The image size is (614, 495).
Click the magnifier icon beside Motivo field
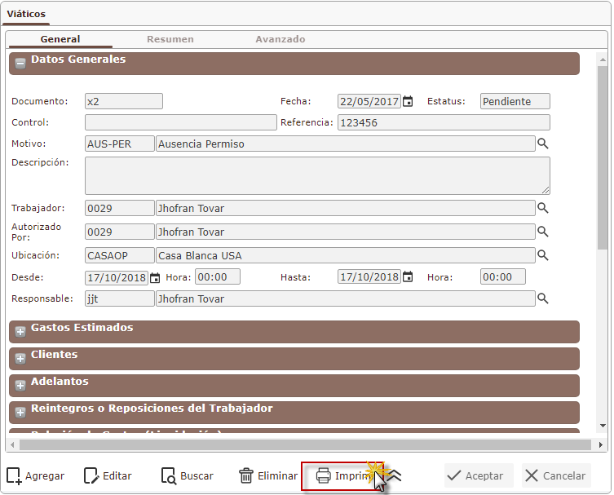pyautogui.click(x=542, y=144)
